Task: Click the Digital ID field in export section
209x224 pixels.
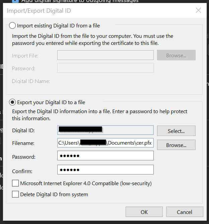Action: pyautogui.click(x=106, y=130)
